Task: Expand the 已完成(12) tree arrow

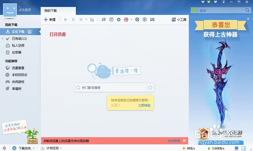Action: coord(3,38)
